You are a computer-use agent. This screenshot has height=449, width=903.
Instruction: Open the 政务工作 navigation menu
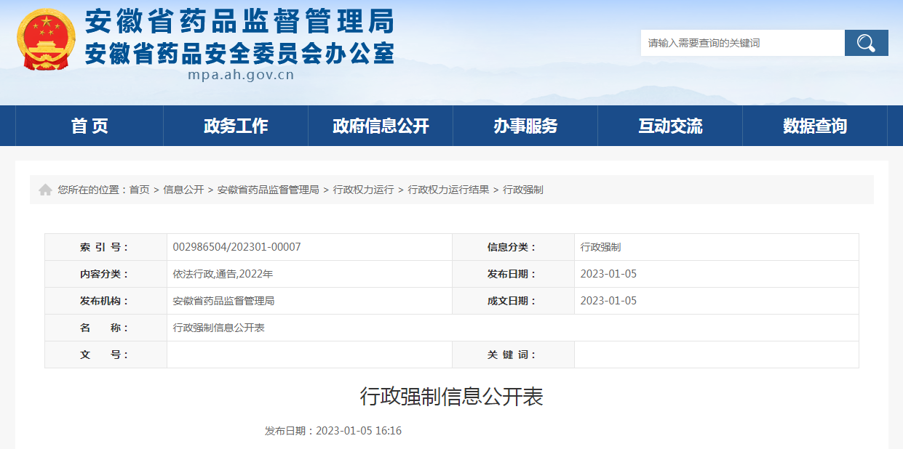tap(236, 126)
